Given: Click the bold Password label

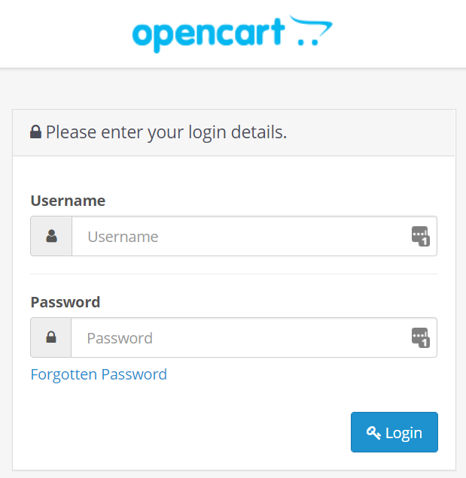Looking at the screenshot, I should (65, 302).
